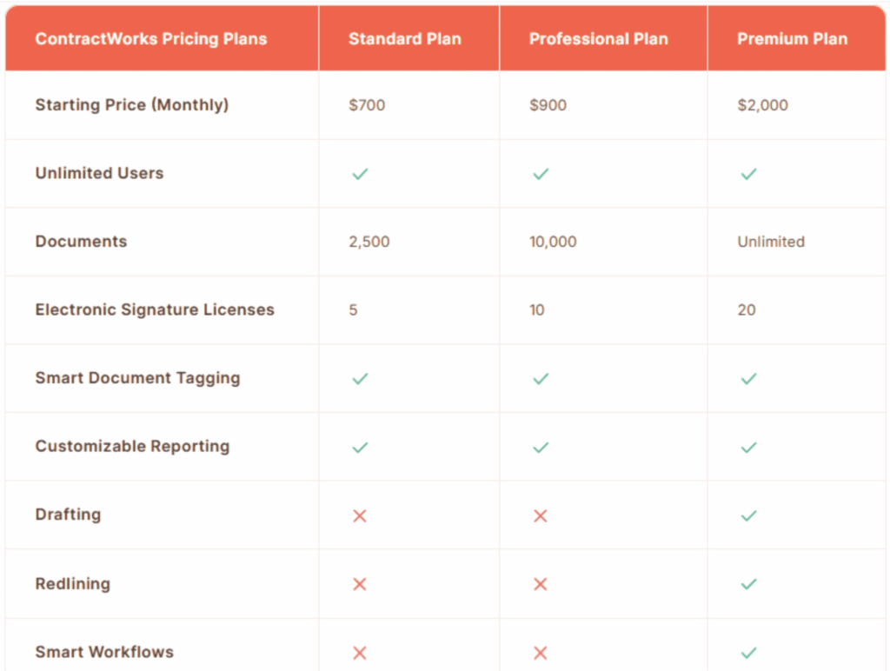Click the Drafting cross icon under Standard Plan
Image resolution: width=890 pixels, height=671 pixels.
click(x=360, y=516)
